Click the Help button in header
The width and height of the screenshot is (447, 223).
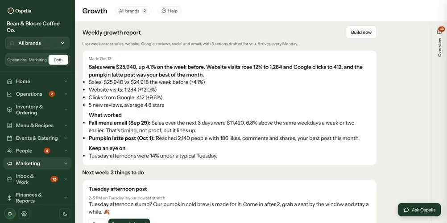[170, 11]
